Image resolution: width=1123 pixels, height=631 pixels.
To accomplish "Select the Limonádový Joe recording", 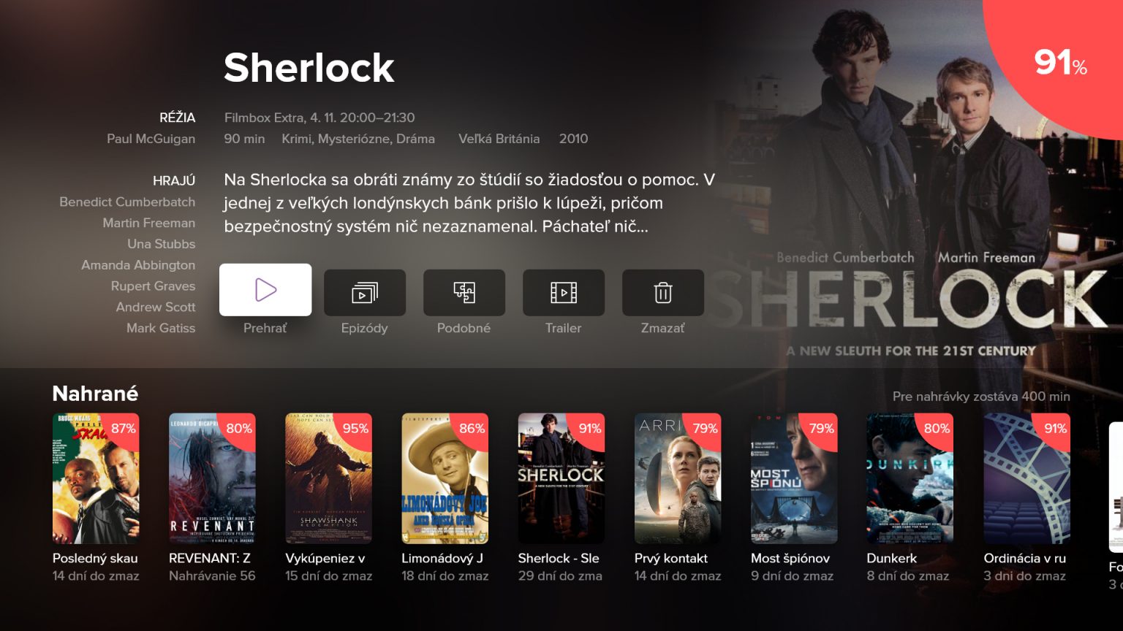I will click(445, 478).
